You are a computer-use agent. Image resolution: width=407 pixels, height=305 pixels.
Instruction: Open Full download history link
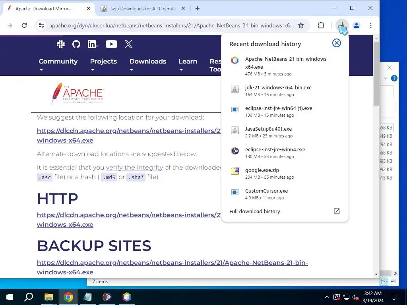(x=255, y=211)
